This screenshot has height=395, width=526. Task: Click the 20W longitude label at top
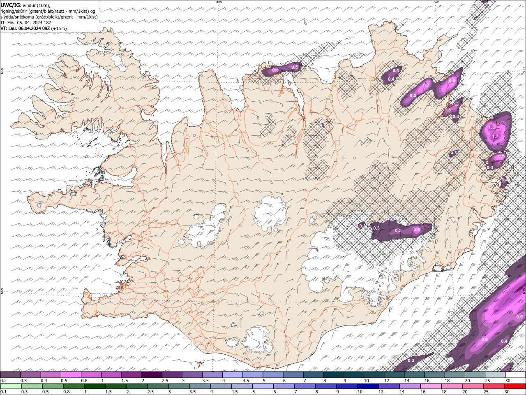pyautogui.click(x=219, y=2)
